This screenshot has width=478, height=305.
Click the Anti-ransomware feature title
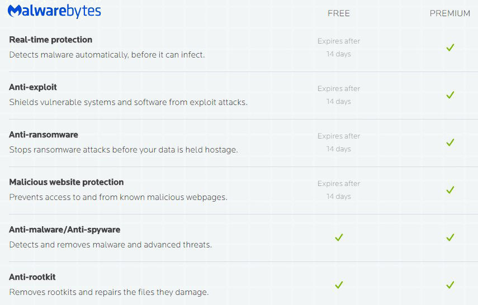pyautogui.click(x=44, y=135)
